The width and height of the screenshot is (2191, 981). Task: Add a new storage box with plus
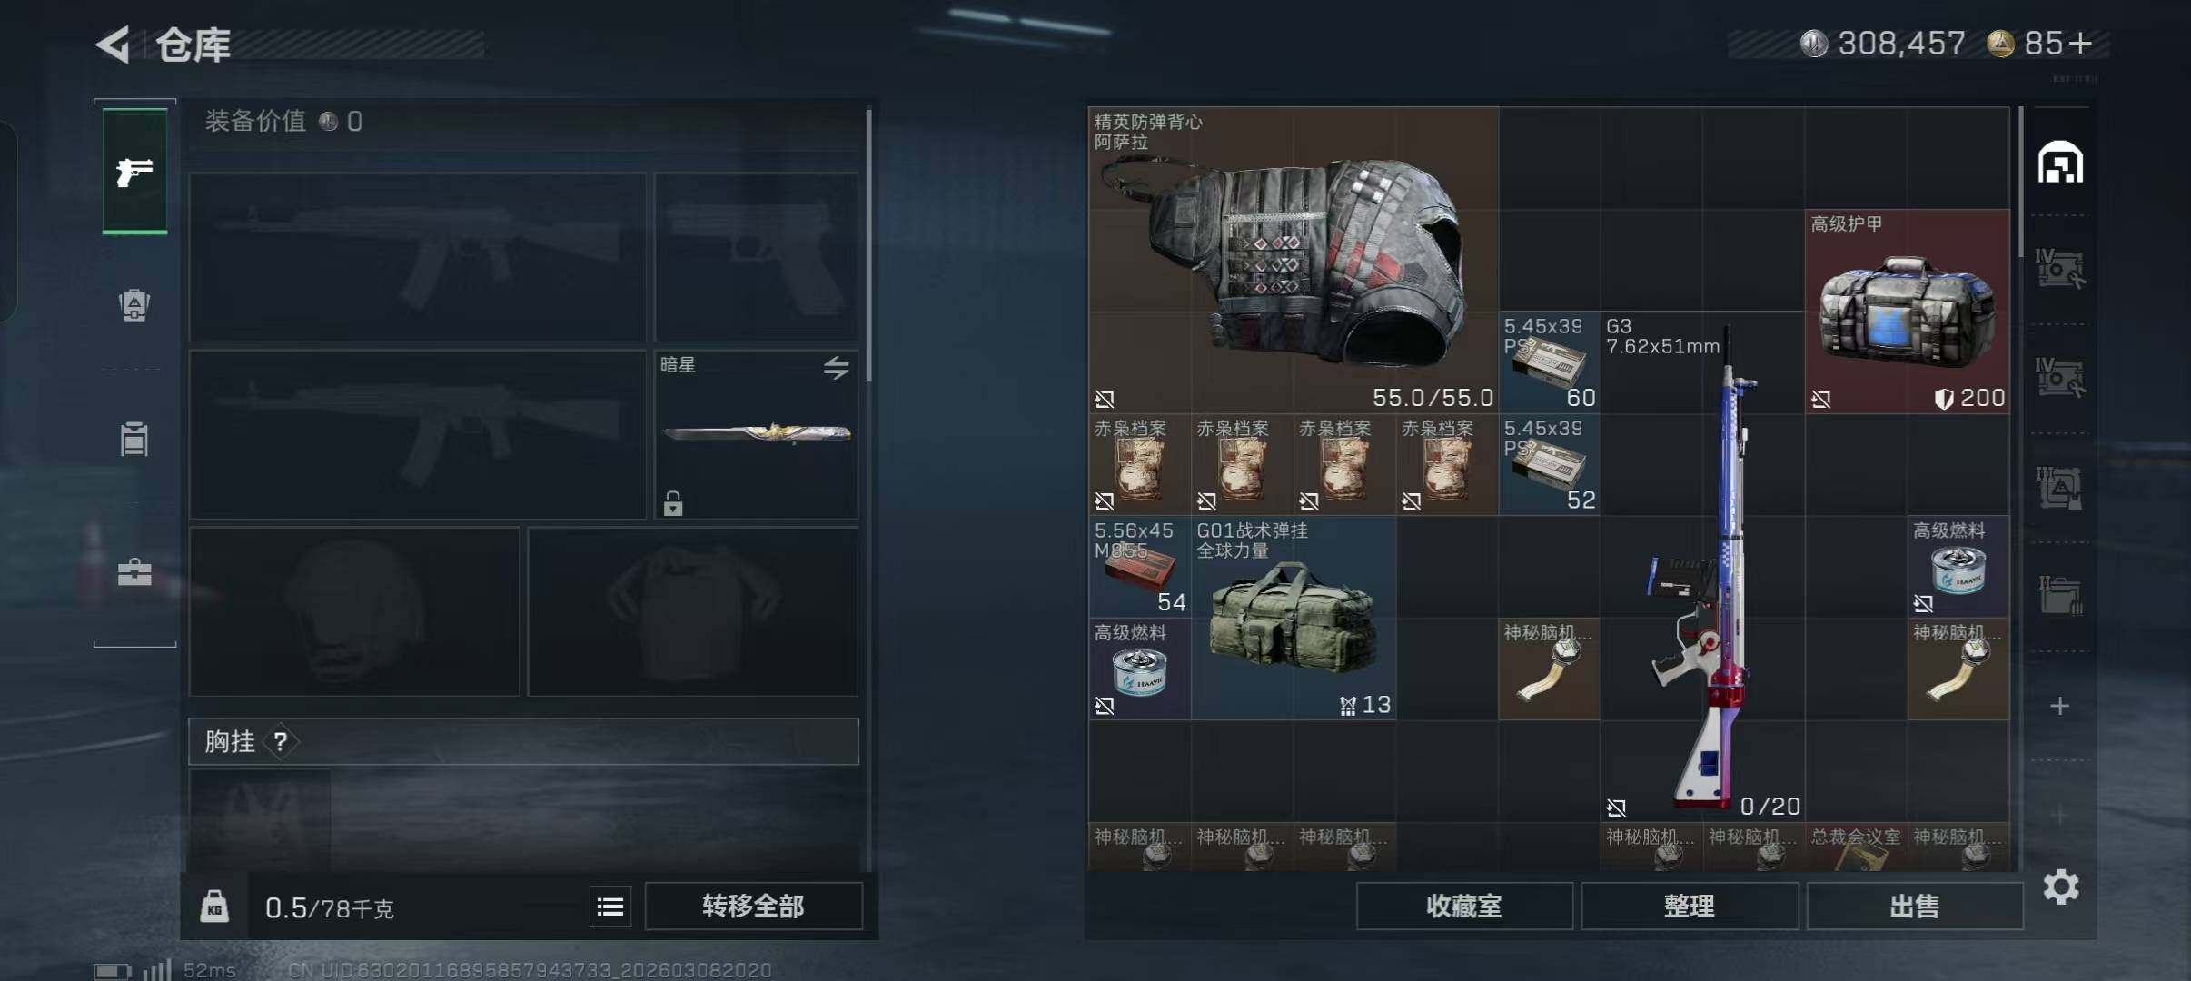pyautogui.click(x=2060, y=706)
